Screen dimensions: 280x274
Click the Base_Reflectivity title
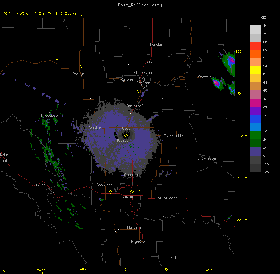click(140, 5)
